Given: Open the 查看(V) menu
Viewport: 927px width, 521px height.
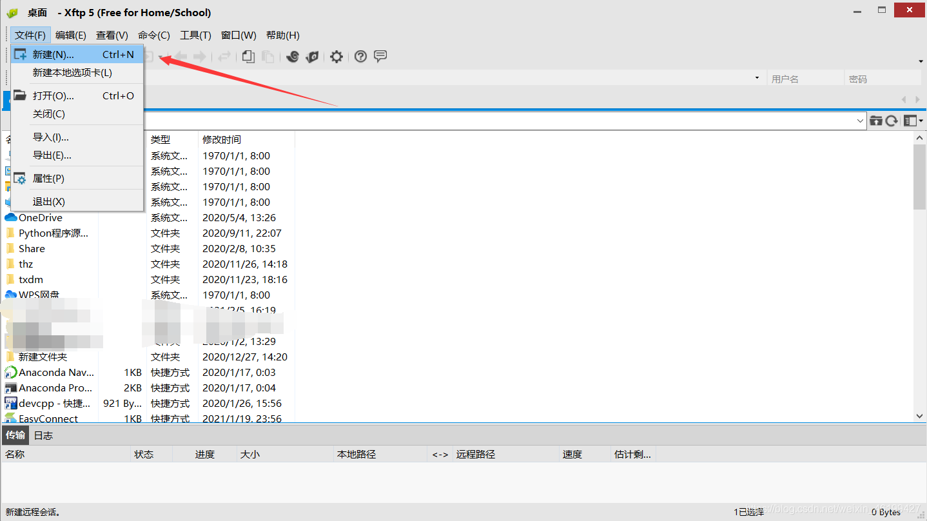Looking at the screenshot, I should point(112,35).
